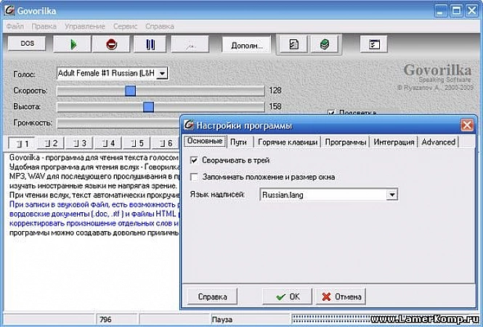This screenshot has height=327, width=483.
Task: Click the record-to-file waveform icon
Action: click(x=187, y=44)
